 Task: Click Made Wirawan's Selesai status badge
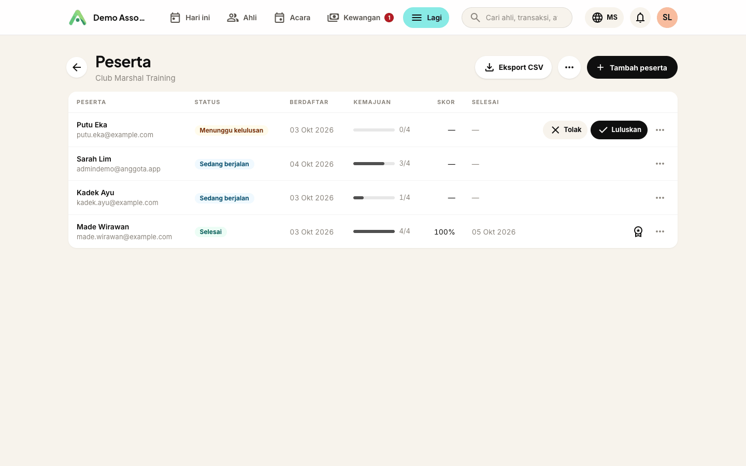(211, 232)
